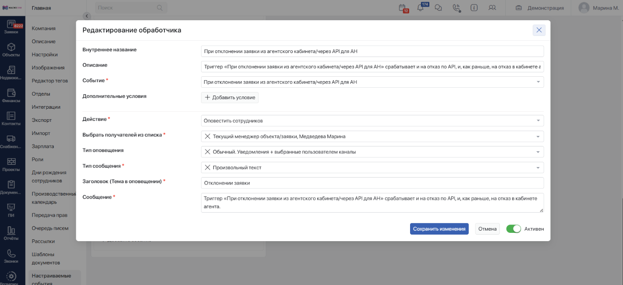This screenshot has width=623, height=285.
Task: Click the Добавить условие button
Action: coord(230,97)
